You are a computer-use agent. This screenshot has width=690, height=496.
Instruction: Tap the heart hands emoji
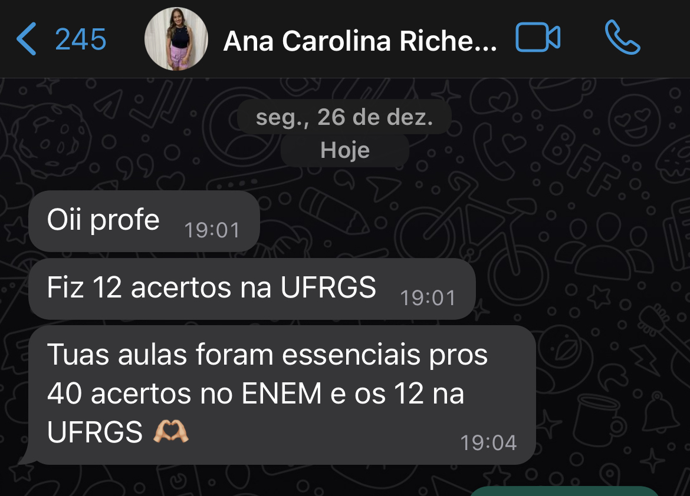(171, 431)
